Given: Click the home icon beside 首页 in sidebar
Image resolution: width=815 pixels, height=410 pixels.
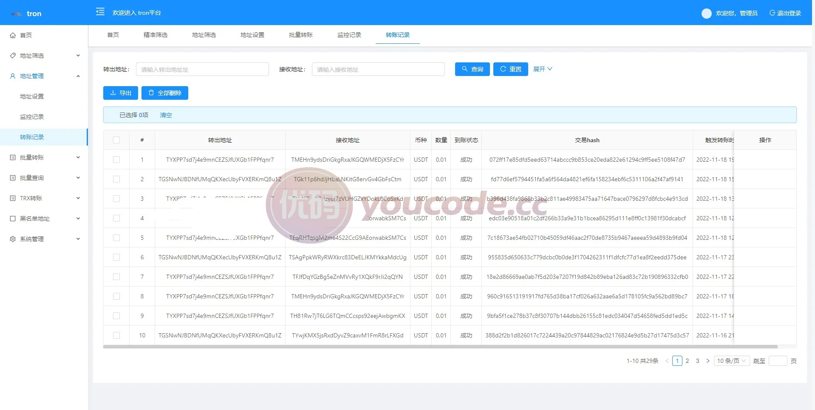Looking at the screenshot, I should pyautogui.click(x=13, y=35).
